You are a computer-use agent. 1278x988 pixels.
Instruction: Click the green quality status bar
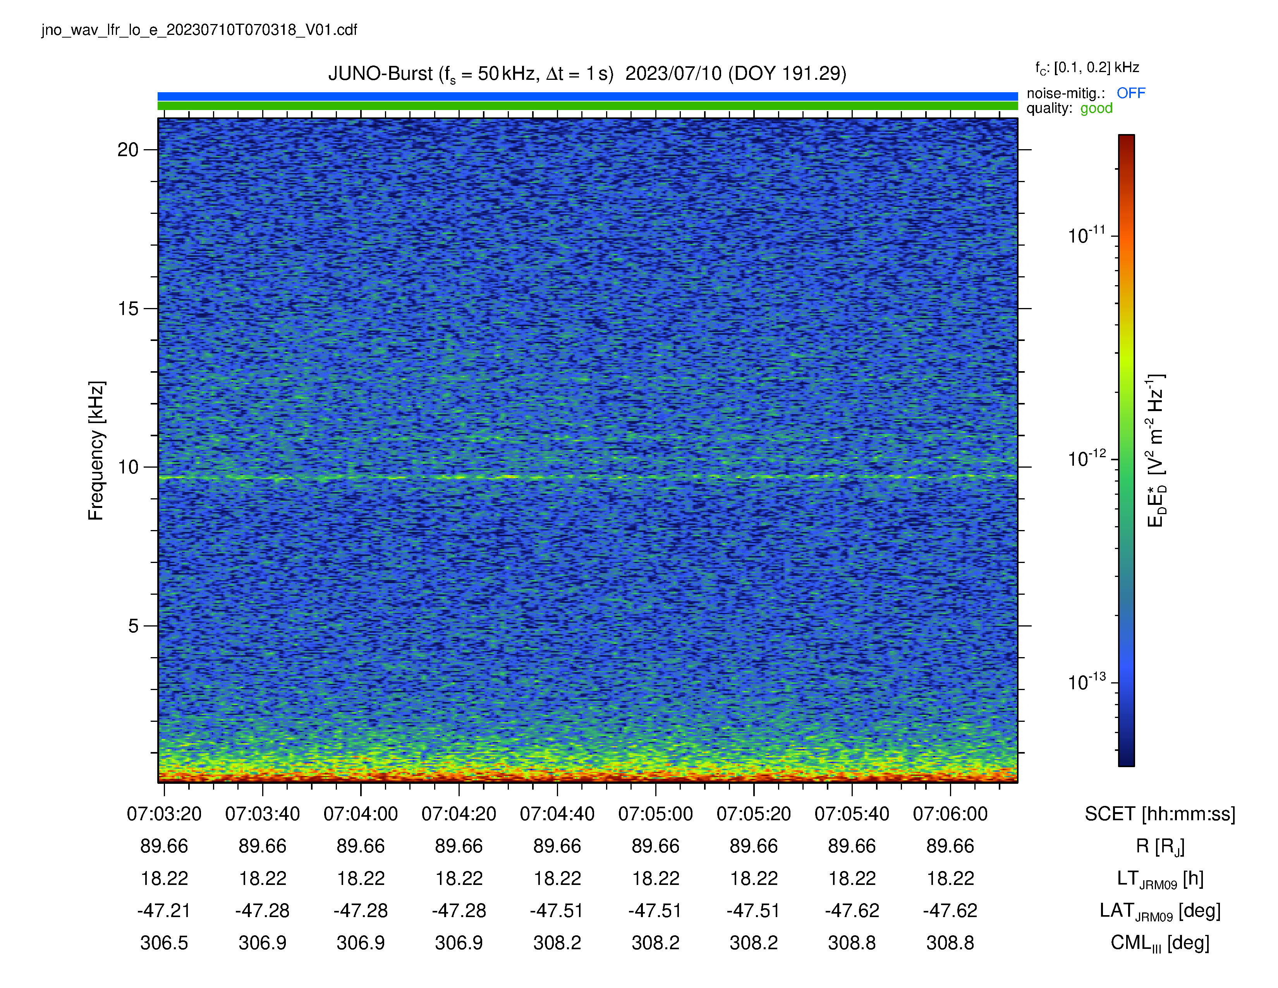pos(587,106)
